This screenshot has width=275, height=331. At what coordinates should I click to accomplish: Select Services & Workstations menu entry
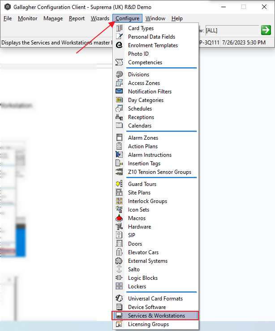tap(156, 316)
